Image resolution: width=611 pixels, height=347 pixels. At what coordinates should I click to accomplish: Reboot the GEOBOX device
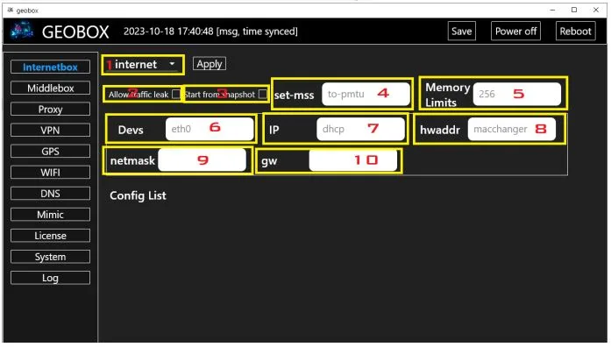click(x=576, y=32)
